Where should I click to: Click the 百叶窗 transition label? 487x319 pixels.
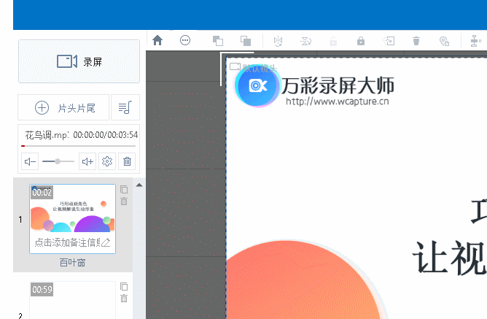72,262
